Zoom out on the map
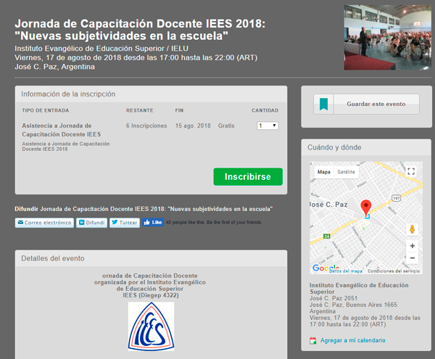The image size is (435, 359). click(x=413, y=257)
